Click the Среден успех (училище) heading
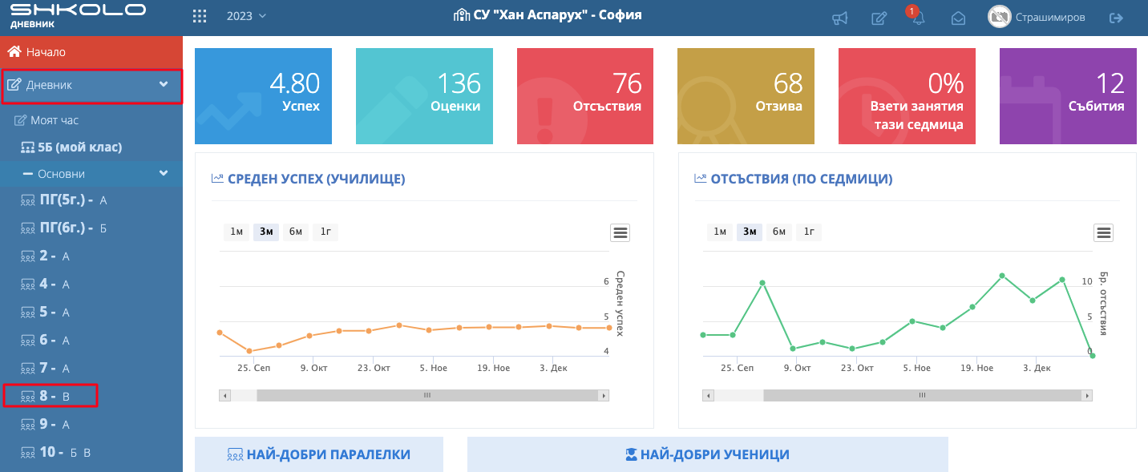1148x472 pixels. [308, 179]
